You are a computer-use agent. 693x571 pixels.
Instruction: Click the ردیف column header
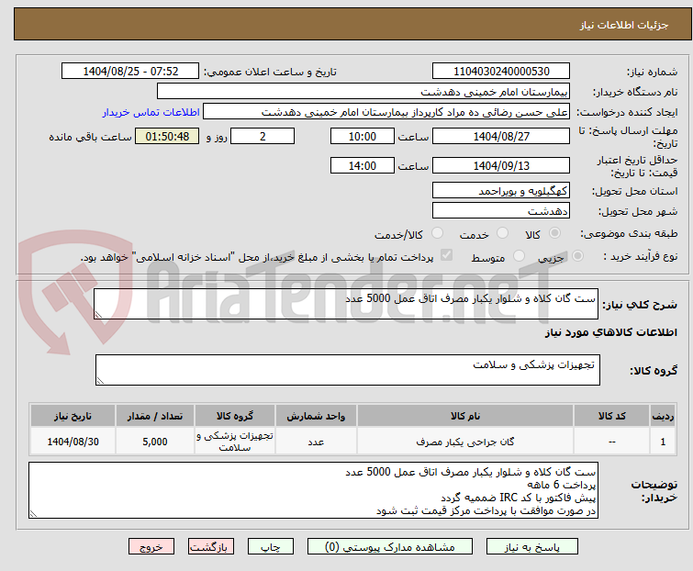coord(663,416)
